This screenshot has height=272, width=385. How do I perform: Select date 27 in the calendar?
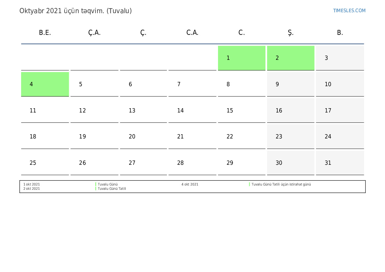pos(143,163)
